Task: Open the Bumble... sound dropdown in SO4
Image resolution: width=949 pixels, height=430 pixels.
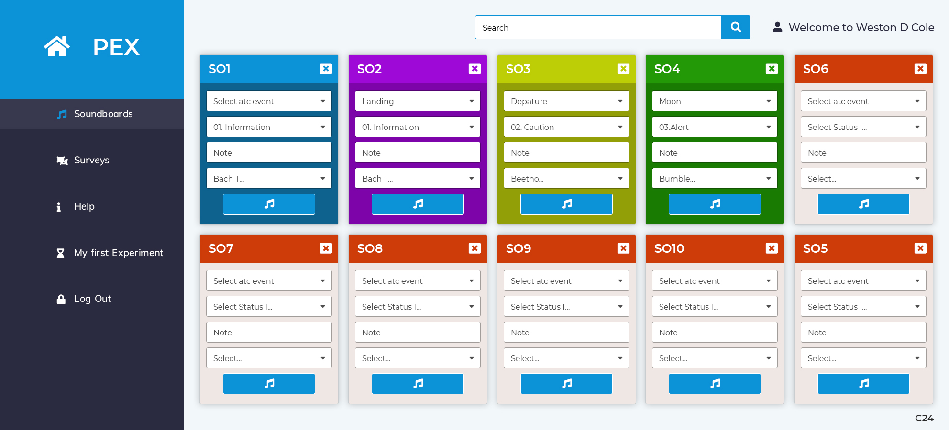Action: click(715, 178)
